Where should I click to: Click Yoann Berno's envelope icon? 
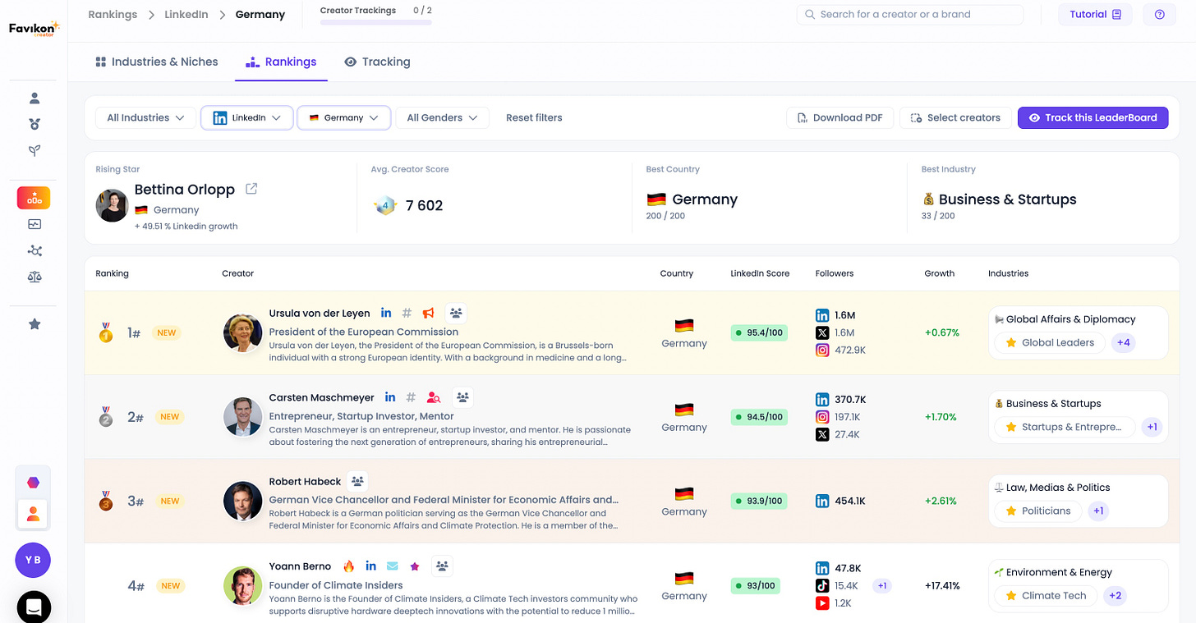click(393, 566)
